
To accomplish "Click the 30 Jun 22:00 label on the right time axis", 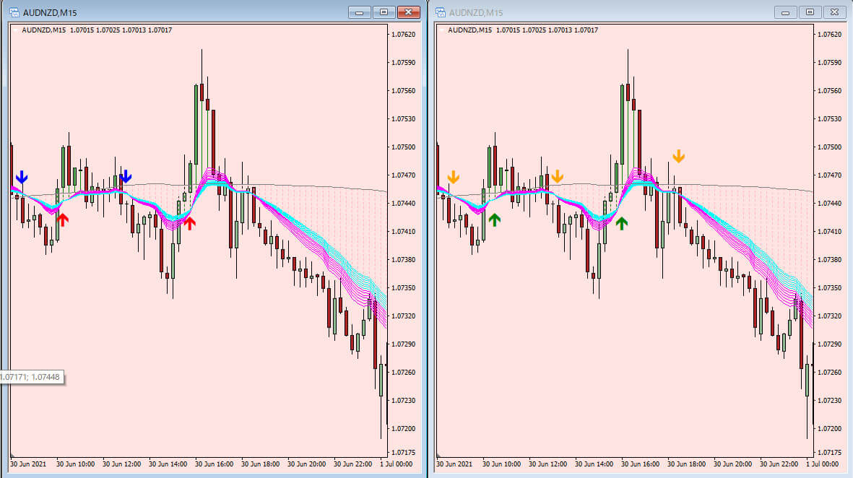I will click(779, 464).
